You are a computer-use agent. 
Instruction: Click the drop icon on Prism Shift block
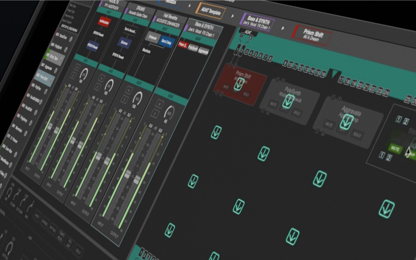click(x=239, y=84)
